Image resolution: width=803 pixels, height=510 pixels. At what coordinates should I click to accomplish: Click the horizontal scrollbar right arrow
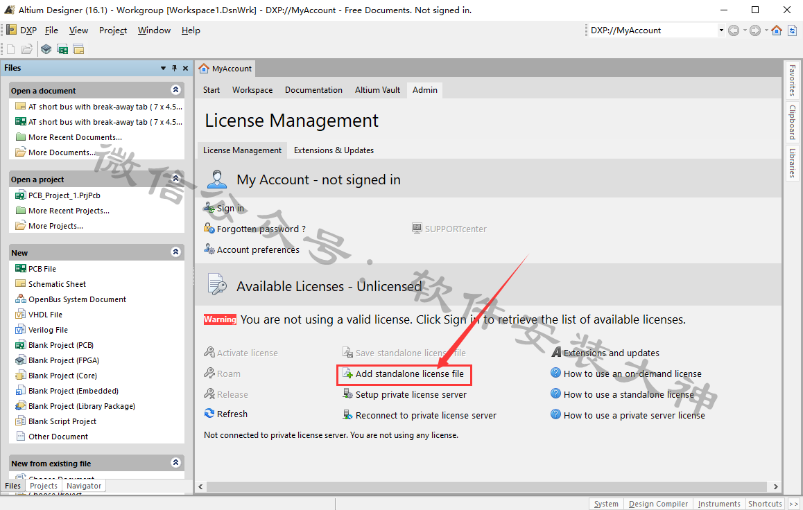click(775, 486)
